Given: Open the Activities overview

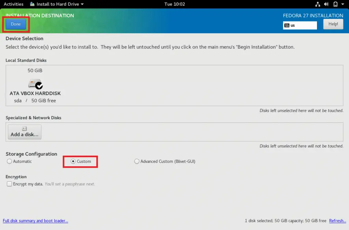Looking at the screenshot, I should [14, 4].
